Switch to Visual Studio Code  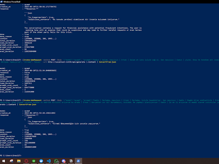49,161
